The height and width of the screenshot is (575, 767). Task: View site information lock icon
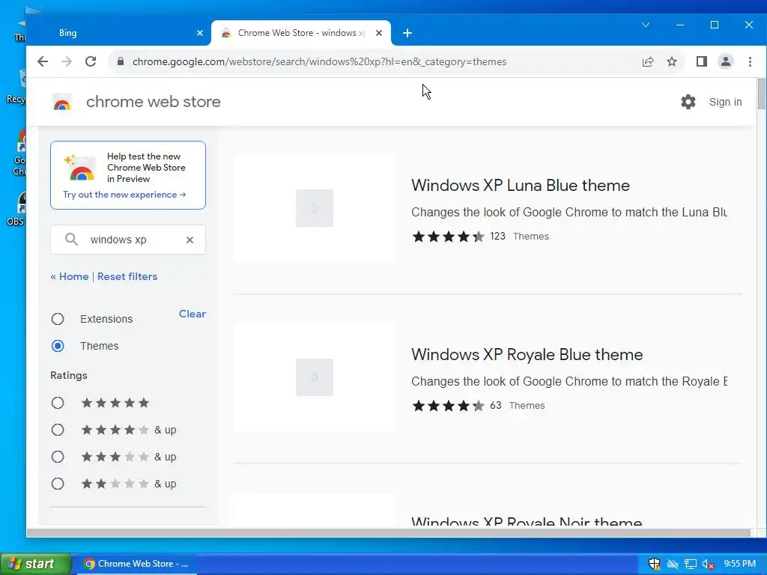(121, 61)
